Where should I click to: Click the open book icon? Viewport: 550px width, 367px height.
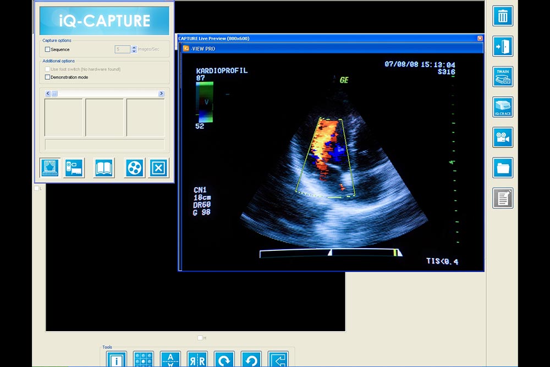coord(104,168)
